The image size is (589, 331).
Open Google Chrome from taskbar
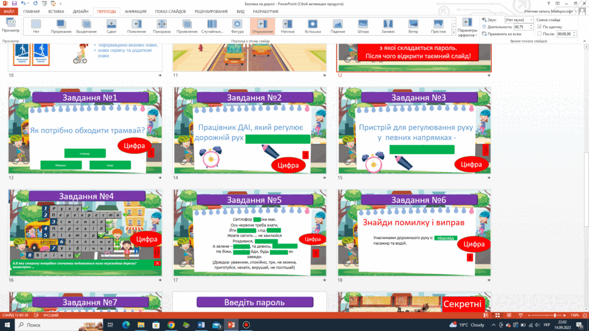point(171,325)
